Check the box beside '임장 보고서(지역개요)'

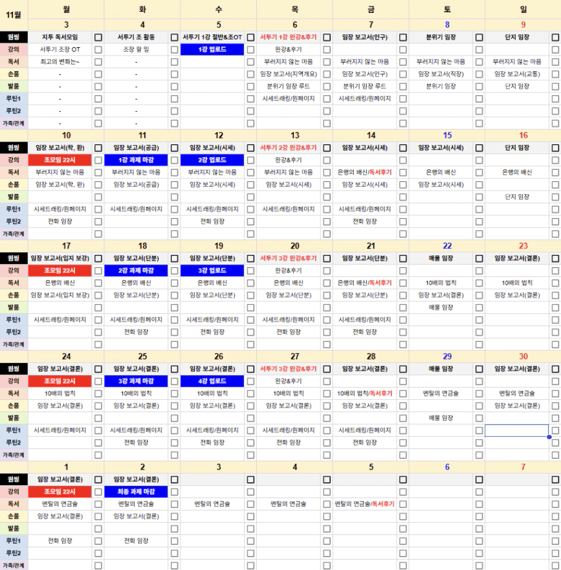pyautogui.click(x=327, y=74)
